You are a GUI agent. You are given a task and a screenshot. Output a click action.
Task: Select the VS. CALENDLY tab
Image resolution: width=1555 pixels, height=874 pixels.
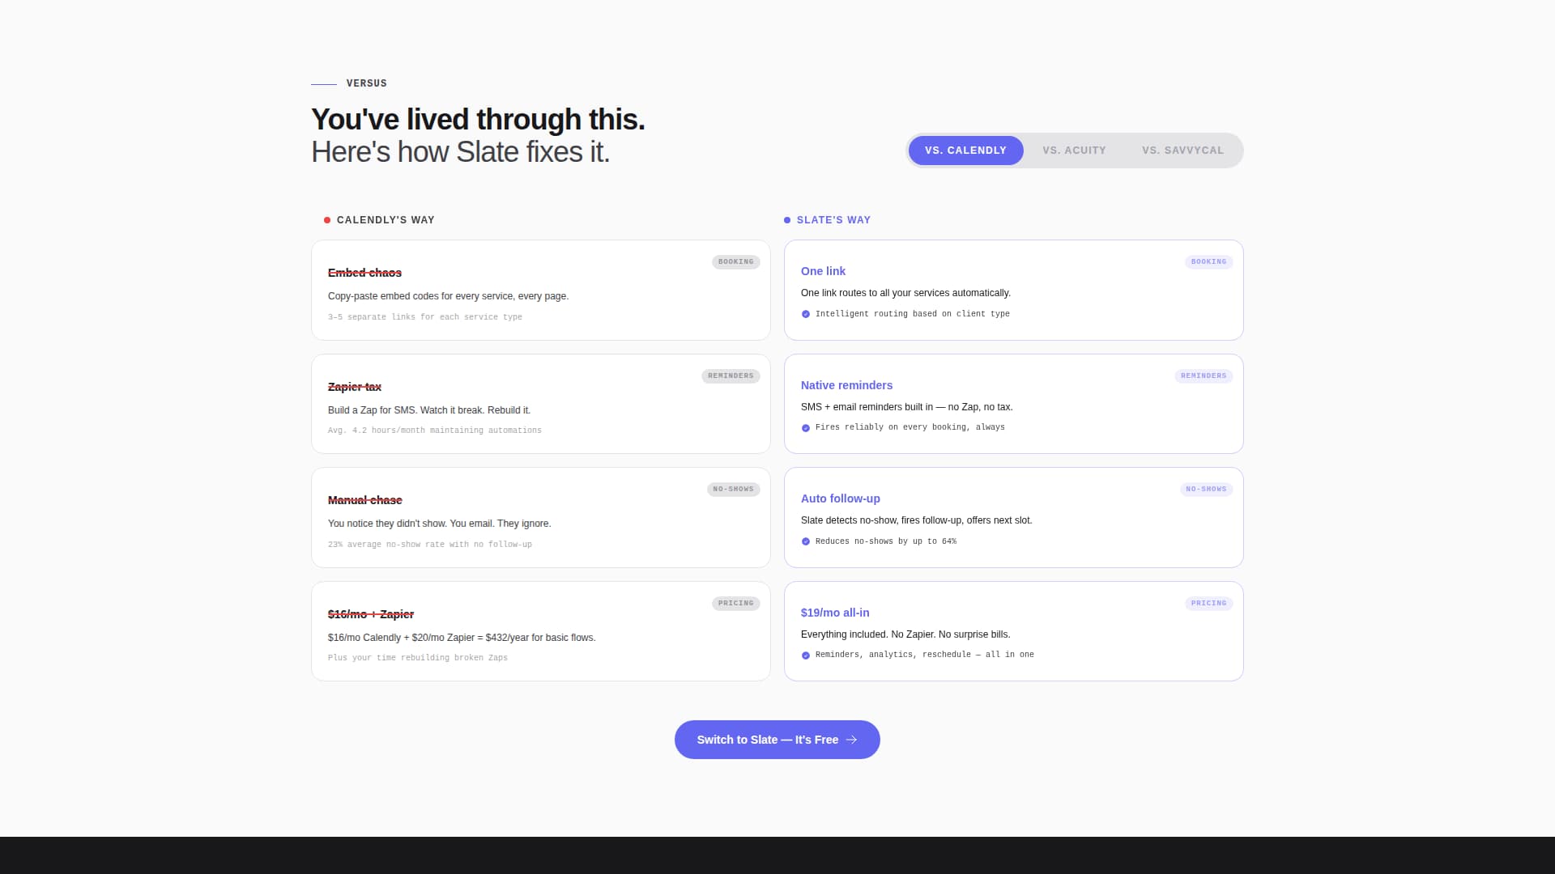click(965, 151)
